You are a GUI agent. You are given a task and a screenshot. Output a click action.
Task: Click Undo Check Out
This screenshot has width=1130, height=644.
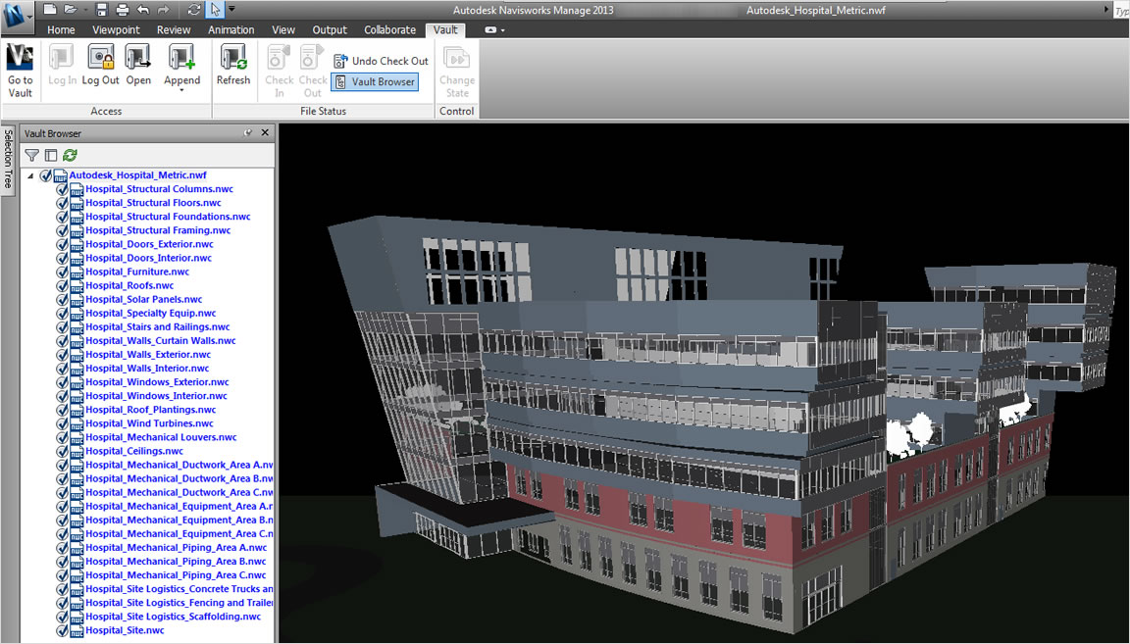[382, 61]
